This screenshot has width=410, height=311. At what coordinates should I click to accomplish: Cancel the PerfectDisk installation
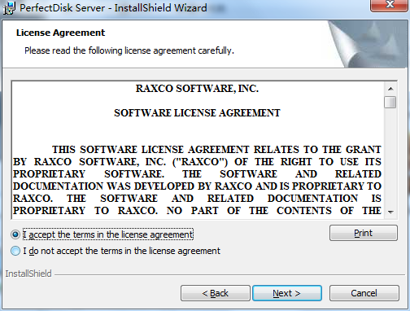tap(364, 293)
